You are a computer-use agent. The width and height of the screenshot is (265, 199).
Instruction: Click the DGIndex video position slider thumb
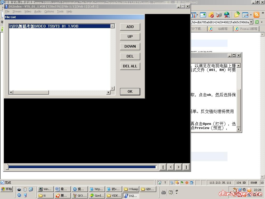tap(7, 167)
